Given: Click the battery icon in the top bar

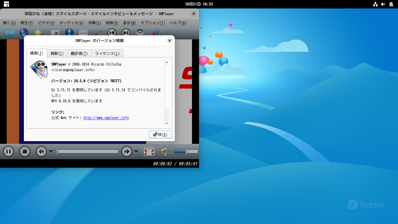Looking at the screenshot, I should pyautogui.click(x=391, y=4).
